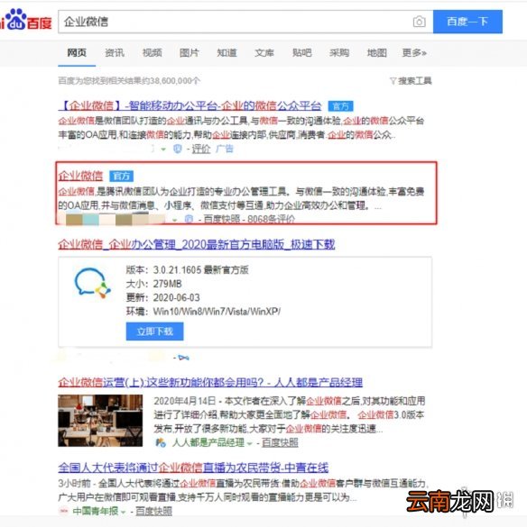This screenshot has height=527, width=527.
Task: Select text 更新: 2020-06-03
Action: click(163, 298)
